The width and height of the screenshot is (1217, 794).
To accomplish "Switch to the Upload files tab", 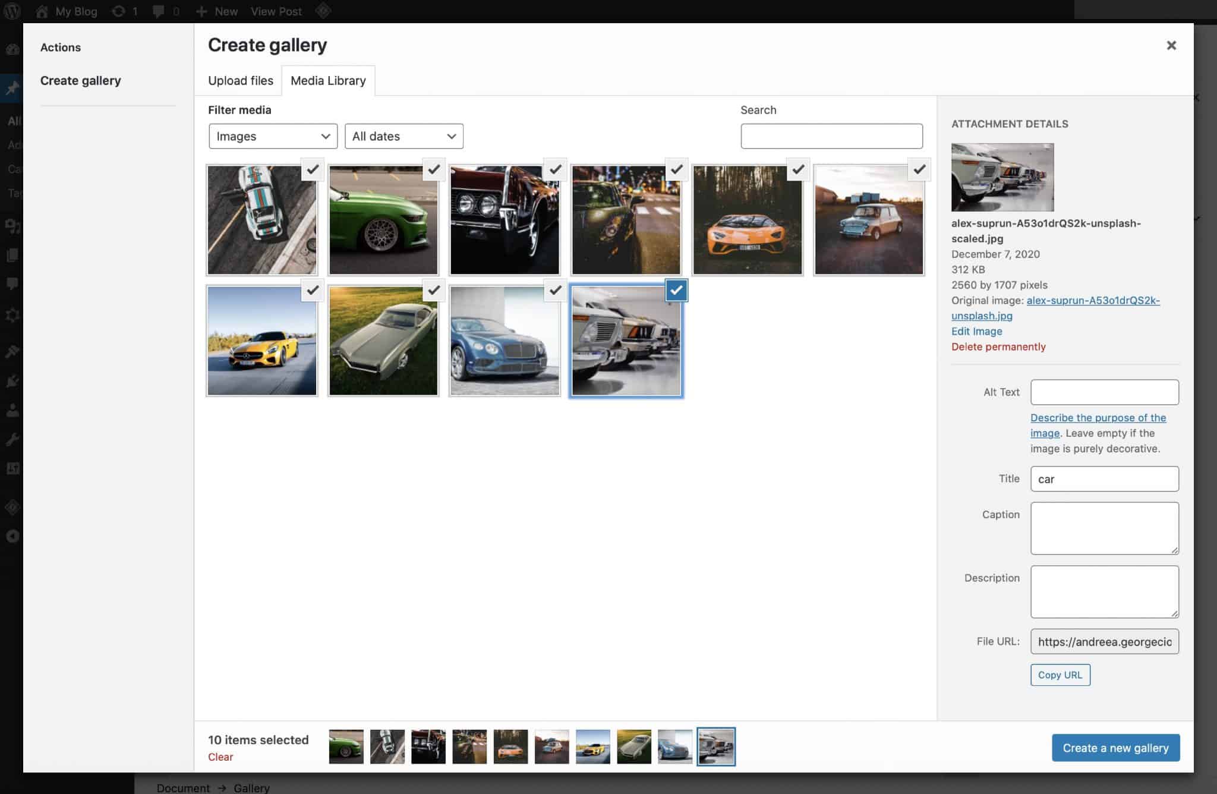I will [240, 80].
